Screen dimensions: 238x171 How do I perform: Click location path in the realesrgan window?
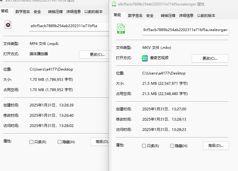tap(164, 73)
